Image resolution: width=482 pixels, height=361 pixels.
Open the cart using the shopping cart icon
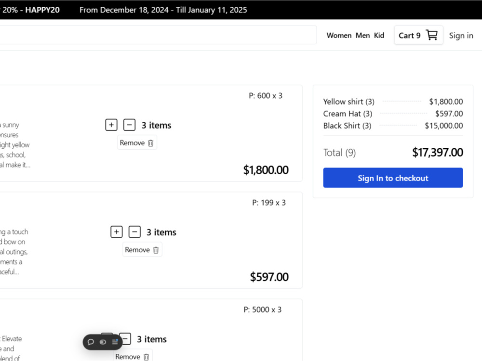(x=432, y=35)
